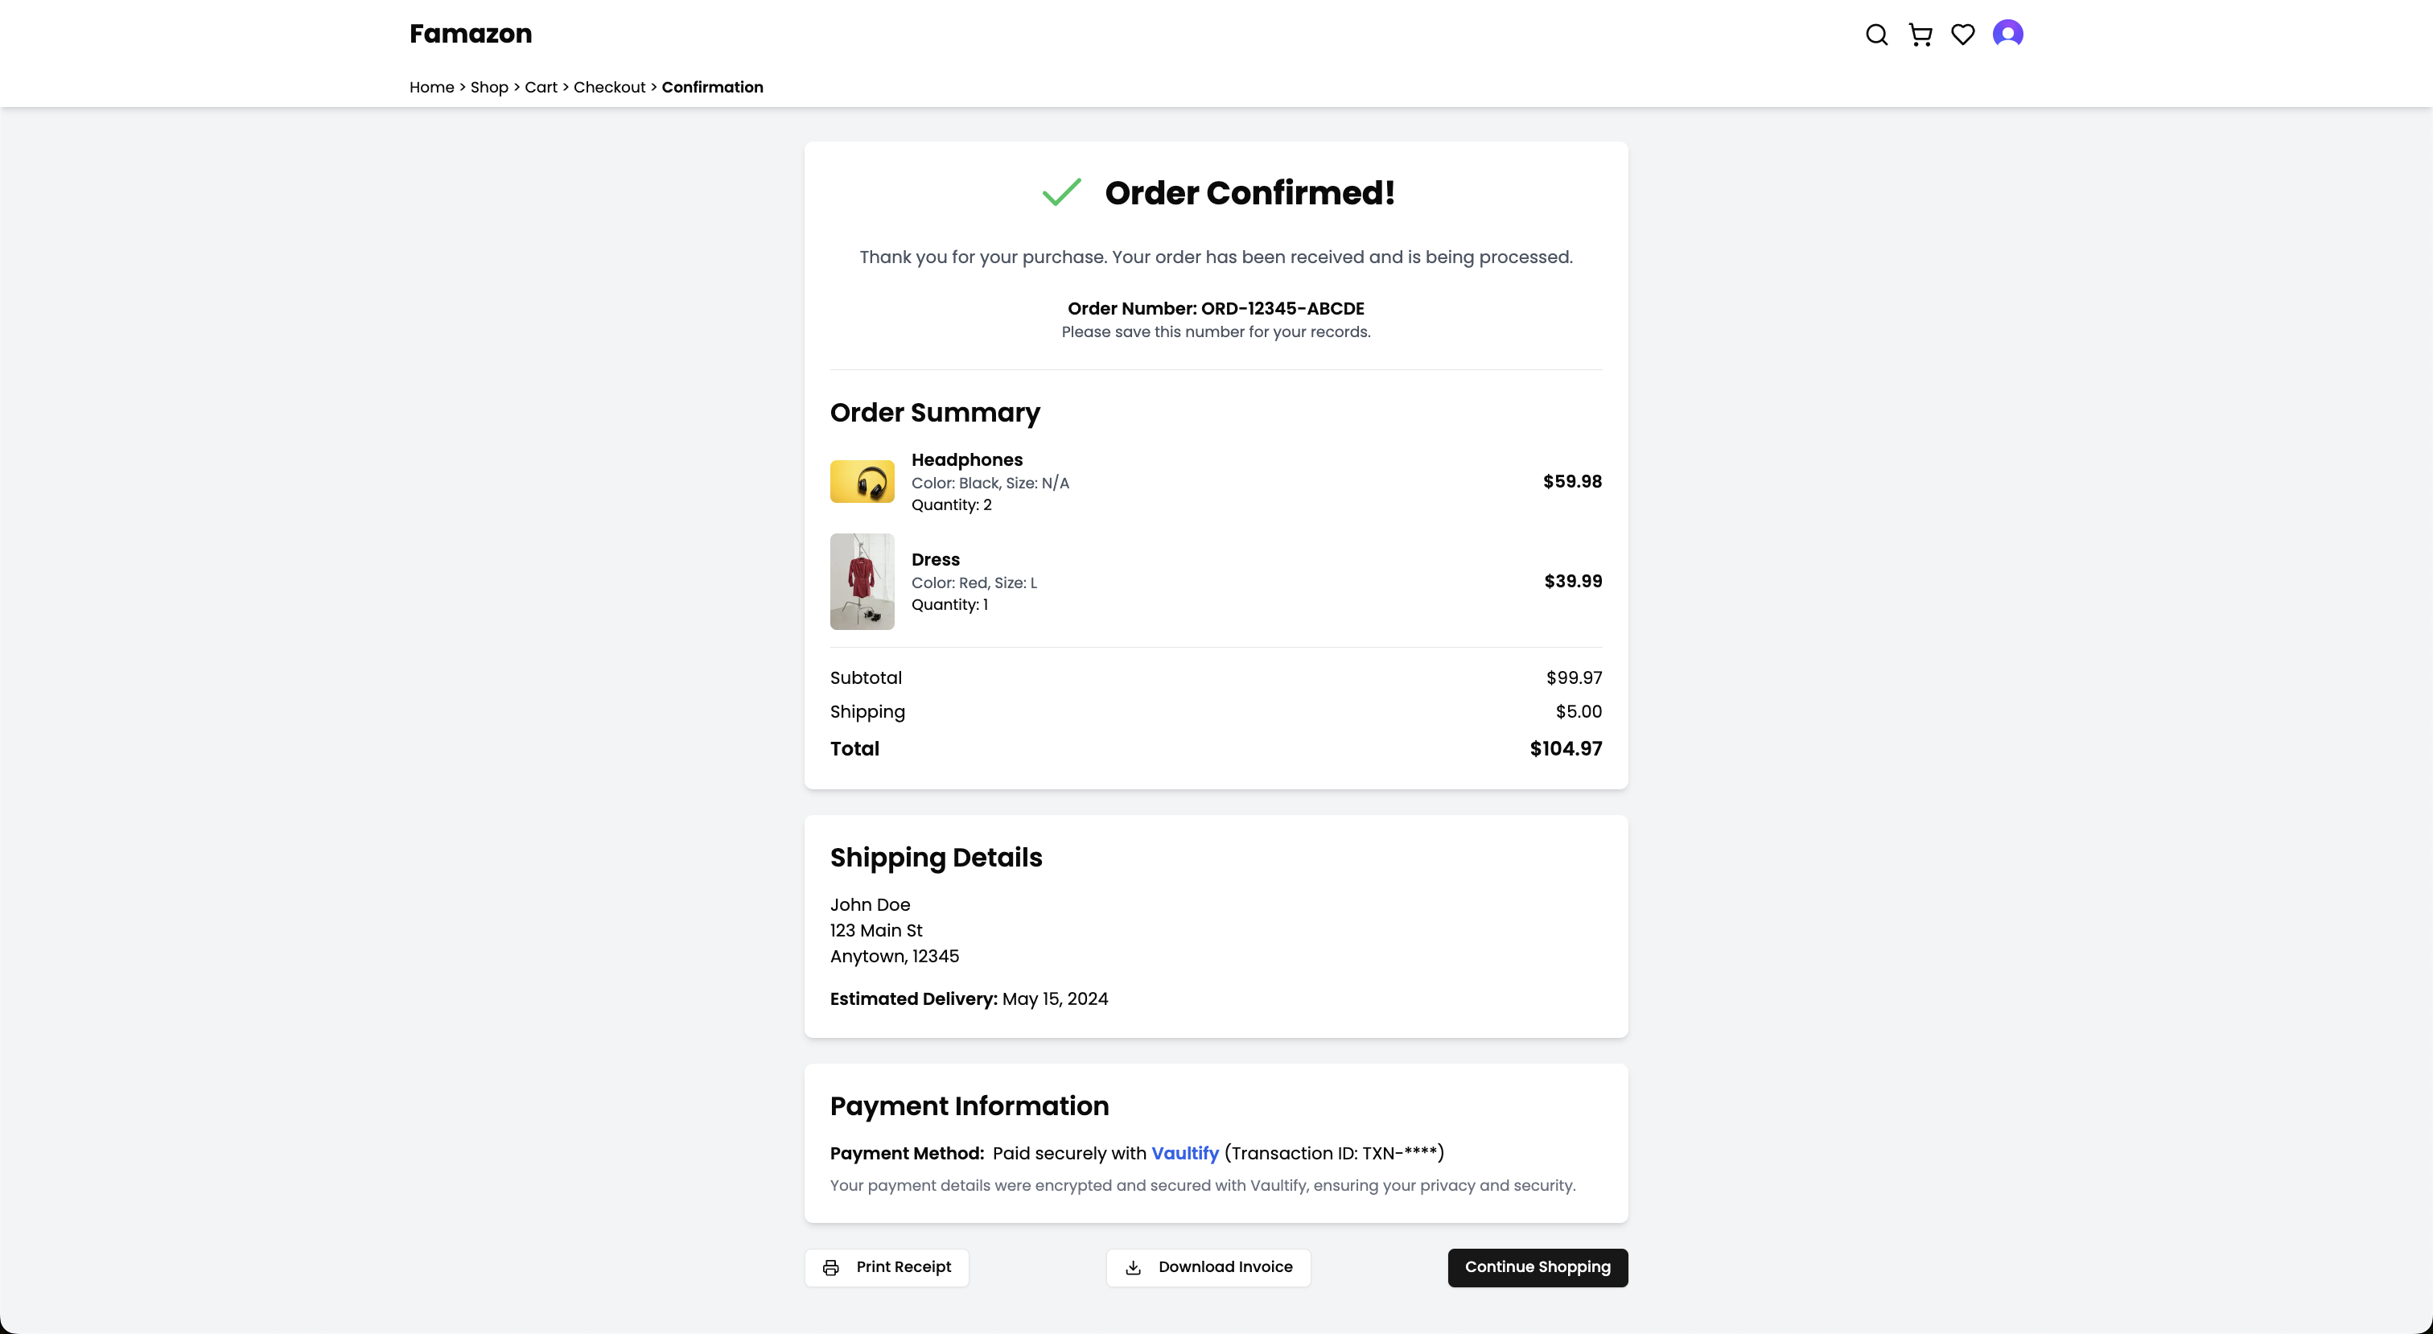Click the printer icon on Print Receipt
The height and width of the screenshot is (1334, 2433).
(830, 1268)
